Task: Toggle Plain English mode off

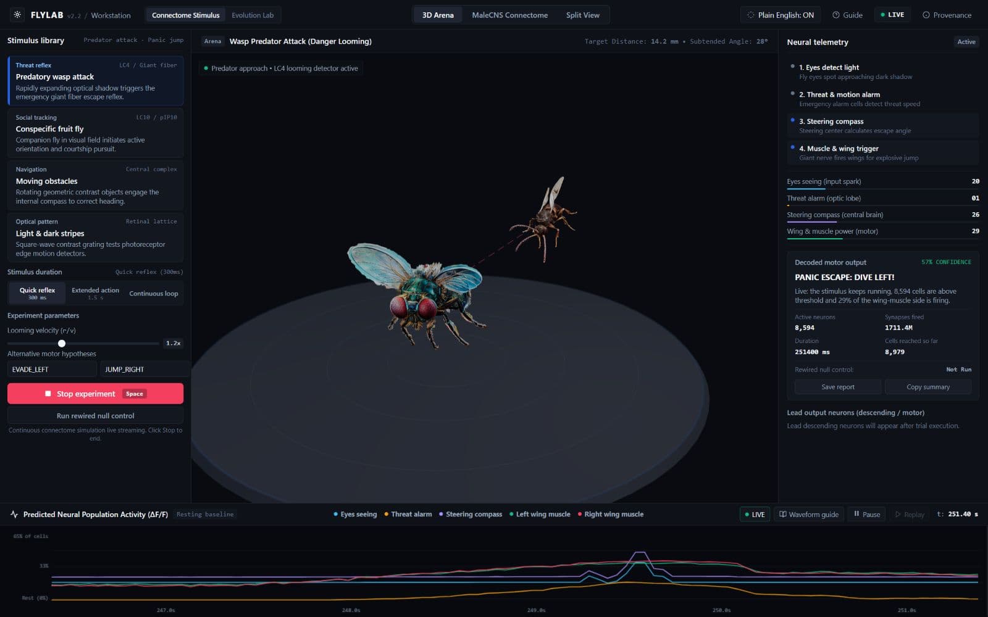Action: (780, 15)
